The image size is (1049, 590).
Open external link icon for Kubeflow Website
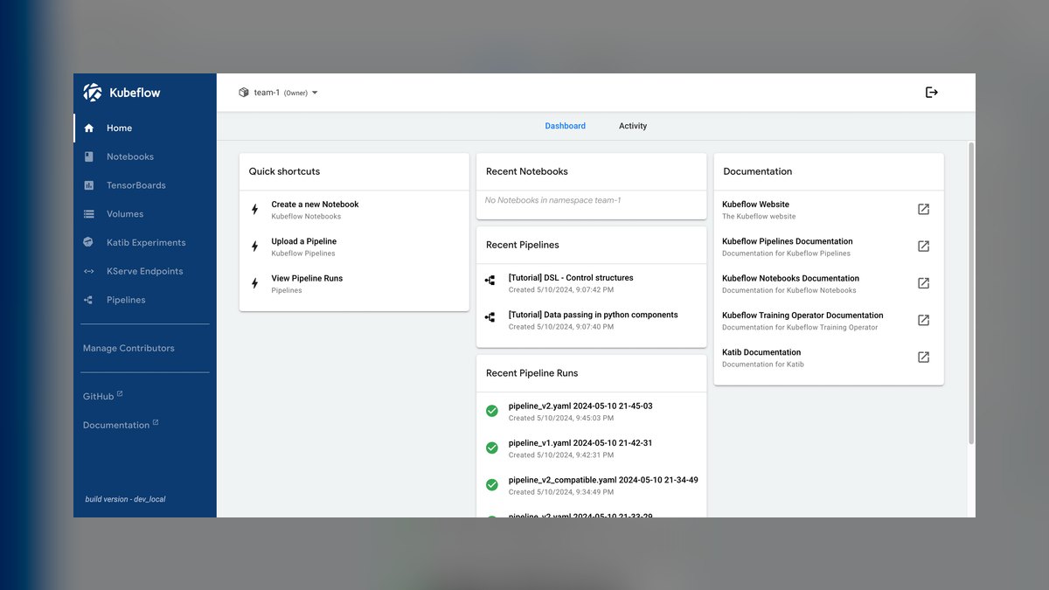(x=923, y=210)
